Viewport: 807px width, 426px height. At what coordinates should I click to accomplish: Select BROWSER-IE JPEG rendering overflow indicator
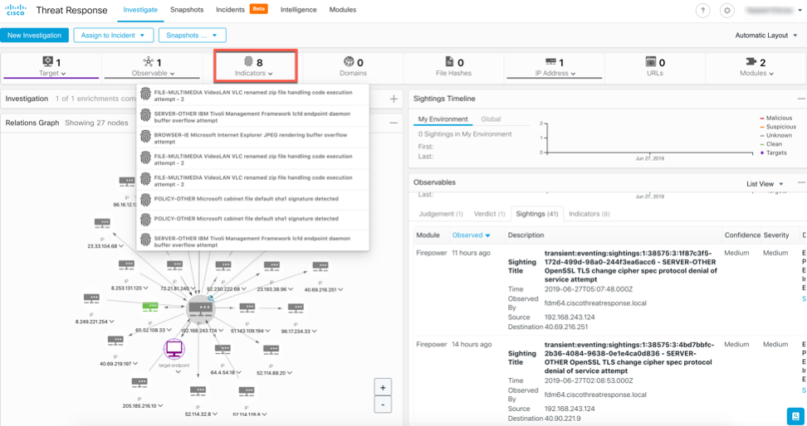(x=253, y=137)
